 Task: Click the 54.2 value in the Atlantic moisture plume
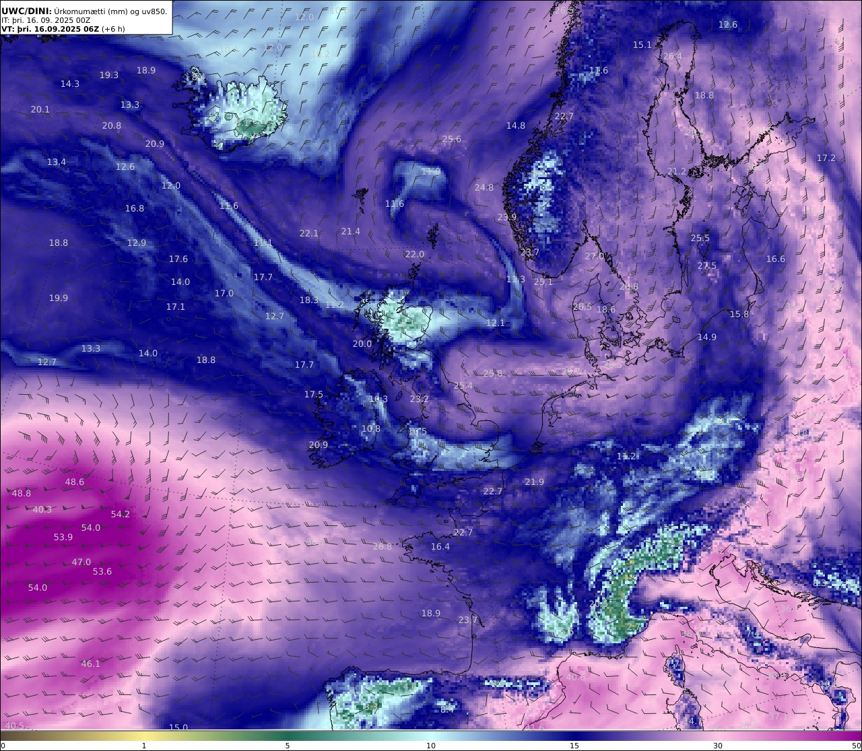pyautogui.click(x=121, y=514)
